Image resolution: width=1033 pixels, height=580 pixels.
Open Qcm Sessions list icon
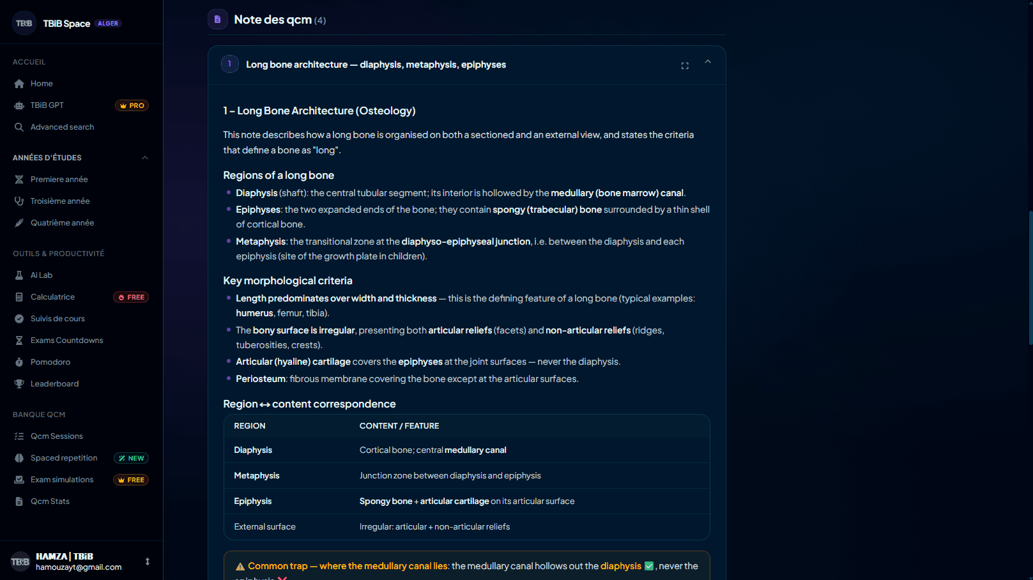click(19, 436)
